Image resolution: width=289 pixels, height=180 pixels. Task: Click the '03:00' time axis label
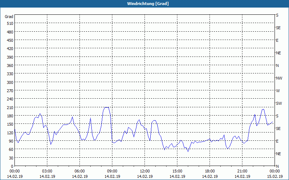pyautogui.click(x=47, y=171)
